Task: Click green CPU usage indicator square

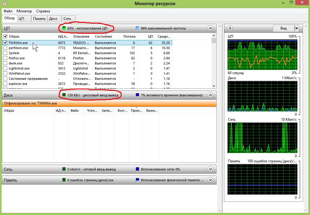Action: [x=64, y=28]
